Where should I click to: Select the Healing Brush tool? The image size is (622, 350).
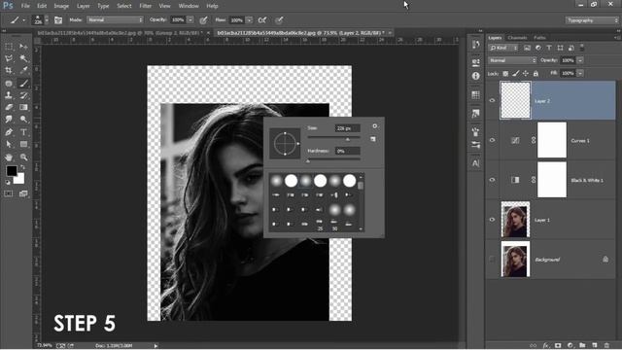click(x=9, y=84)
